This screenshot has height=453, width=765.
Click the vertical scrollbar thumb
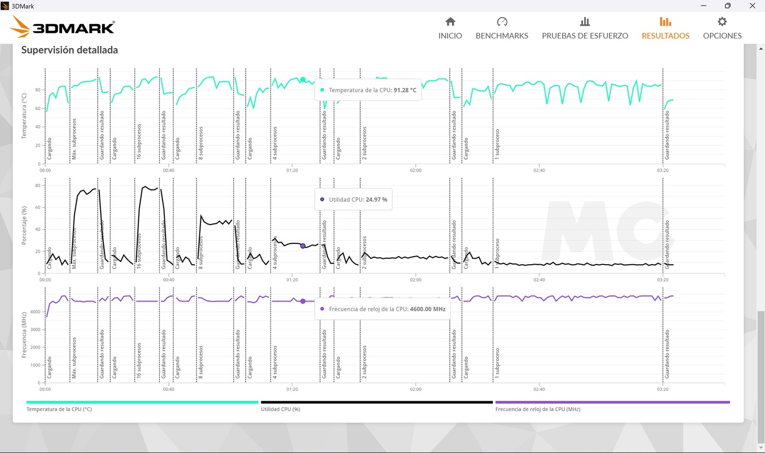(760, 377)
